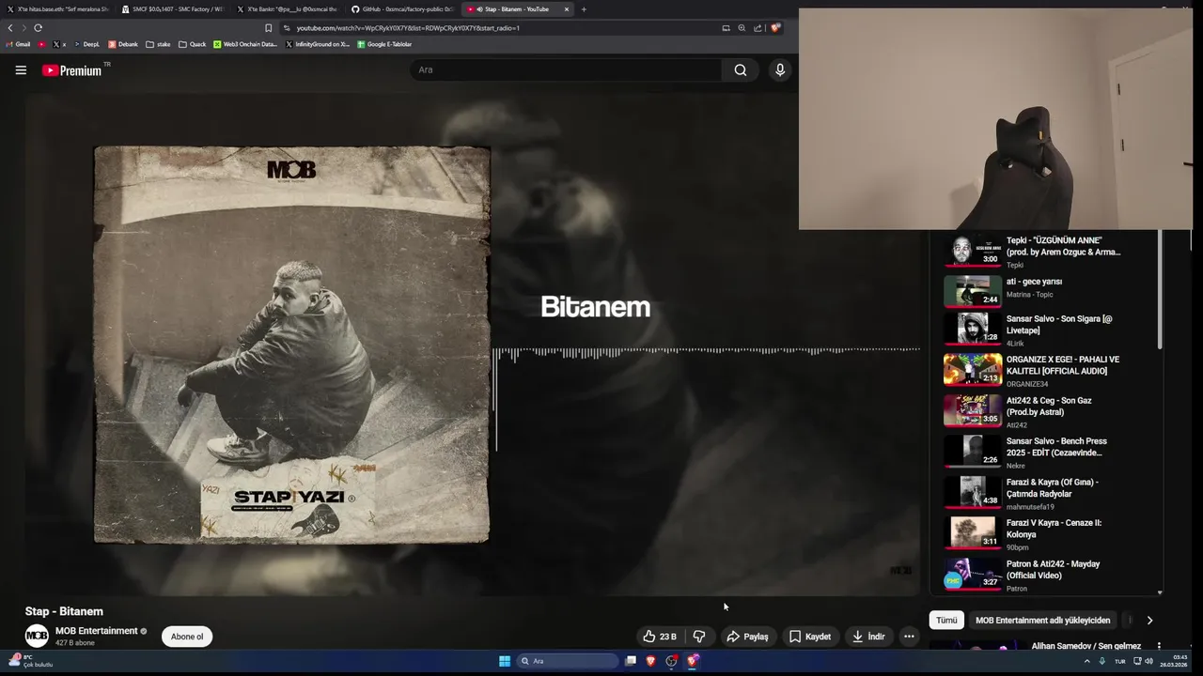Open the Windows Start menu
1203x676 pixels.
coord(505,661)
